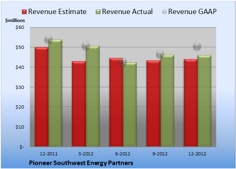Click the 12-2011 quarter label

(x=49, y=154)
